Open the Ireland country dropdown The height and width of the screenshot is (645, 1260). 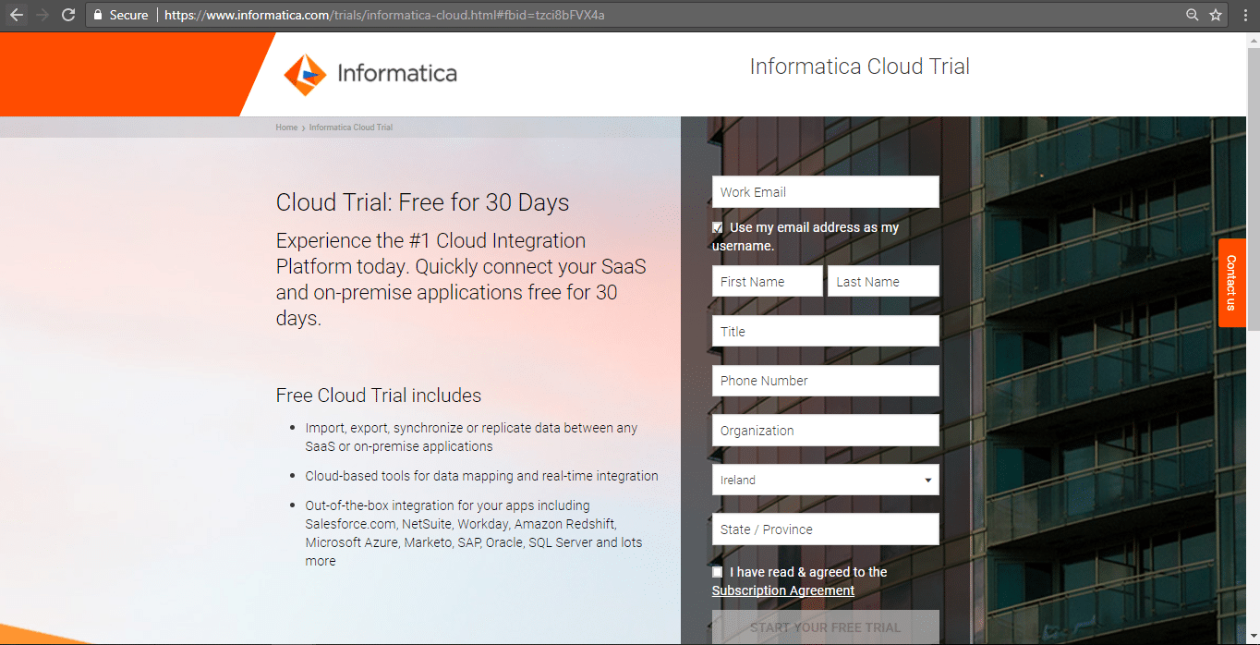click(825, 480)
